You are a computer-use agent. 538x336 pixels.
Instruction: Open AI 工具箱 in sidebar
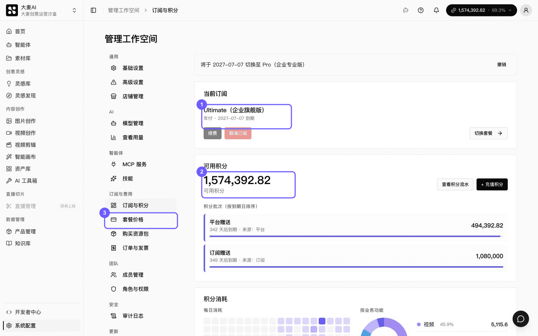[41, 181]
